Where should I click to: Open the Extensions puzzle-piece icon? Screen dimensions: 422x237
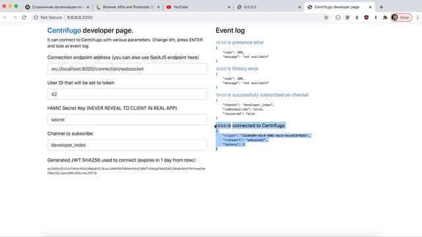click(x=385, y=18)
